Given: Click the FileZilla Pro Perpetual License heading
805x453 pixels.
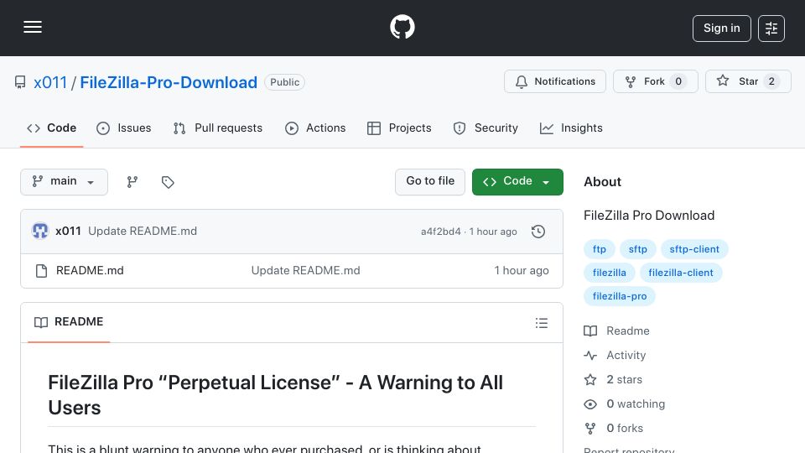Looking at the screenshot, I should 276,395.
